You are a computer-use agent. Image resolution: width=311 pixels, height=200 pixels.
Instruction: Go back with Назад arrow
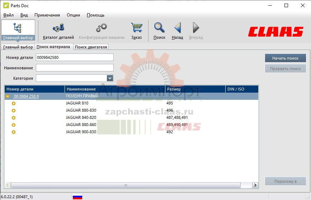click(177, 27)
